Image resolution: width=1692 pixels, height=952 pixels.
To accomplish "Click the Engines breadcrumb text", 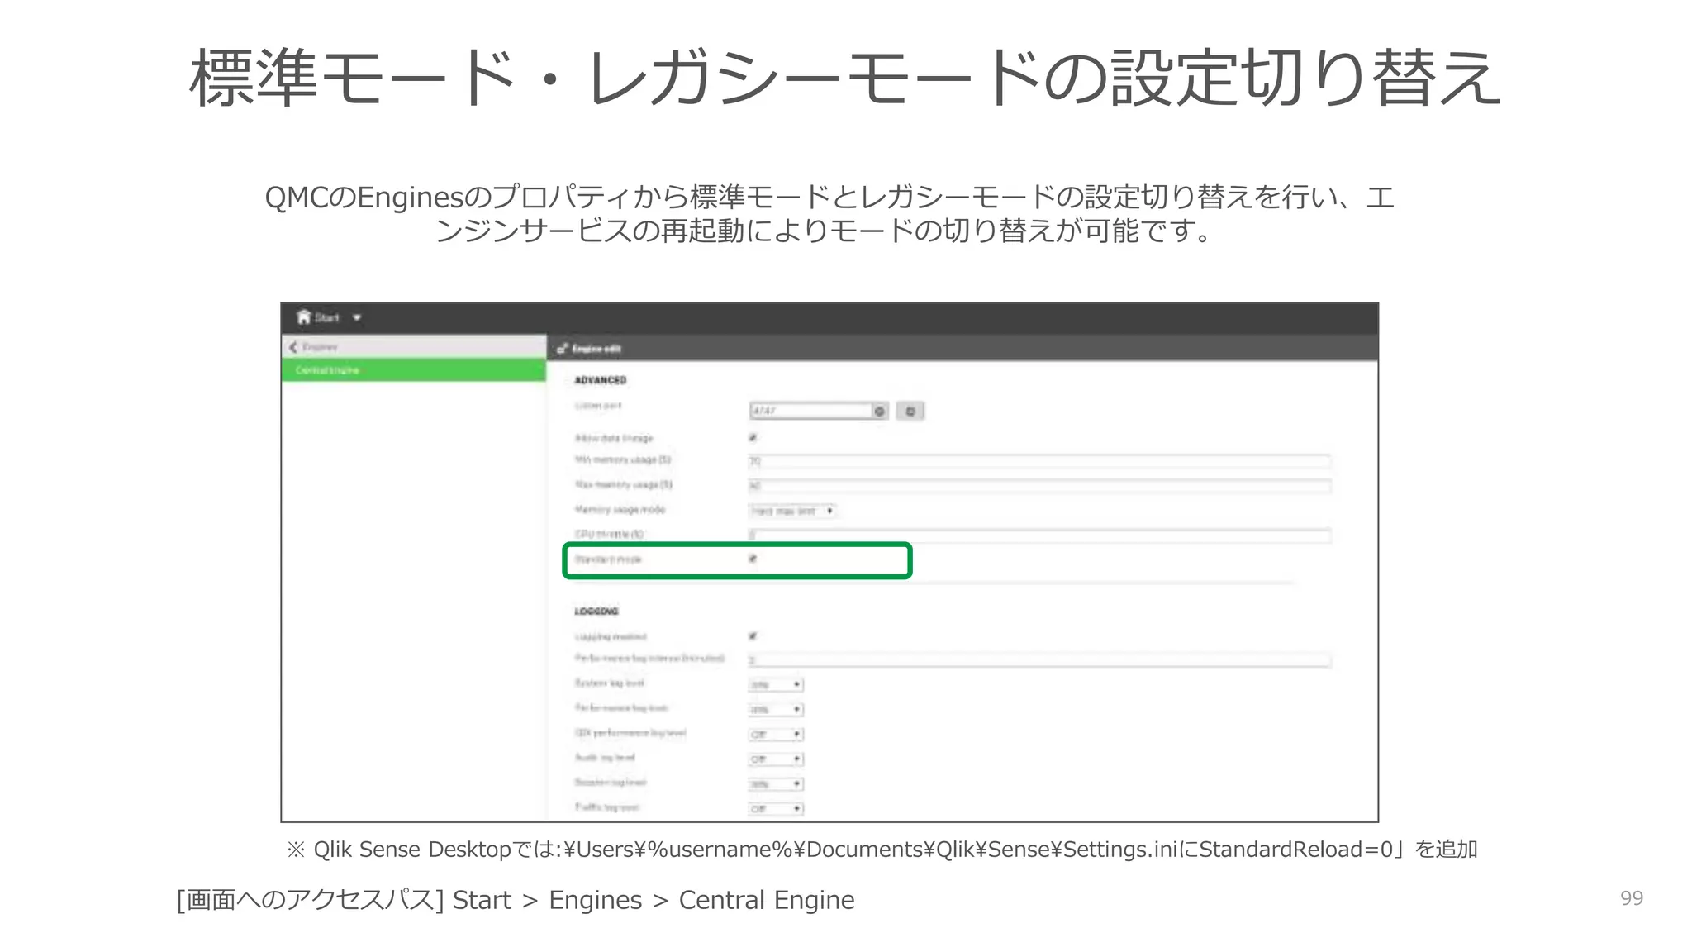I will (320, 347).
